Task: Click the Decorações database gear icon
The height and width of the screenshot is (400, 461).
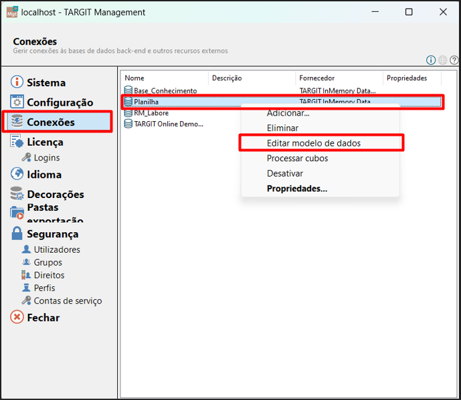Action: (x=17, y=193)
